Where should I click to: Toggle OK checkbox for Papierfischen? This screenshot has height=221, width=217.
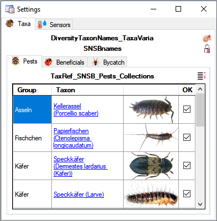pyautogui.click(x=187, y=137)
